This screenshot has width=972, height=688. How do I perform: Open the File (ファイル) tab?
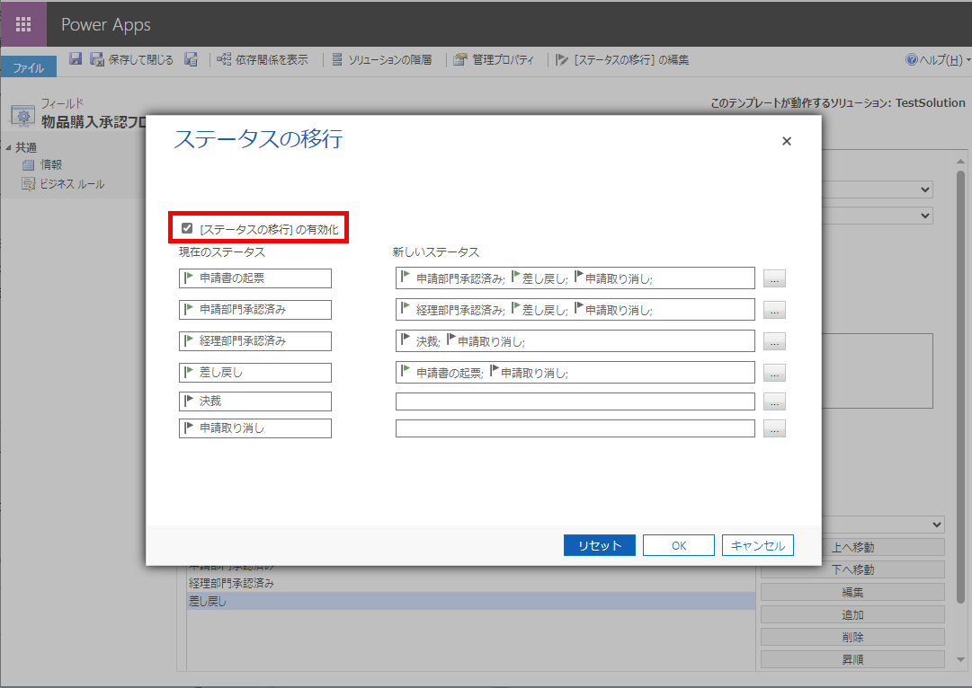coord(29,66)
